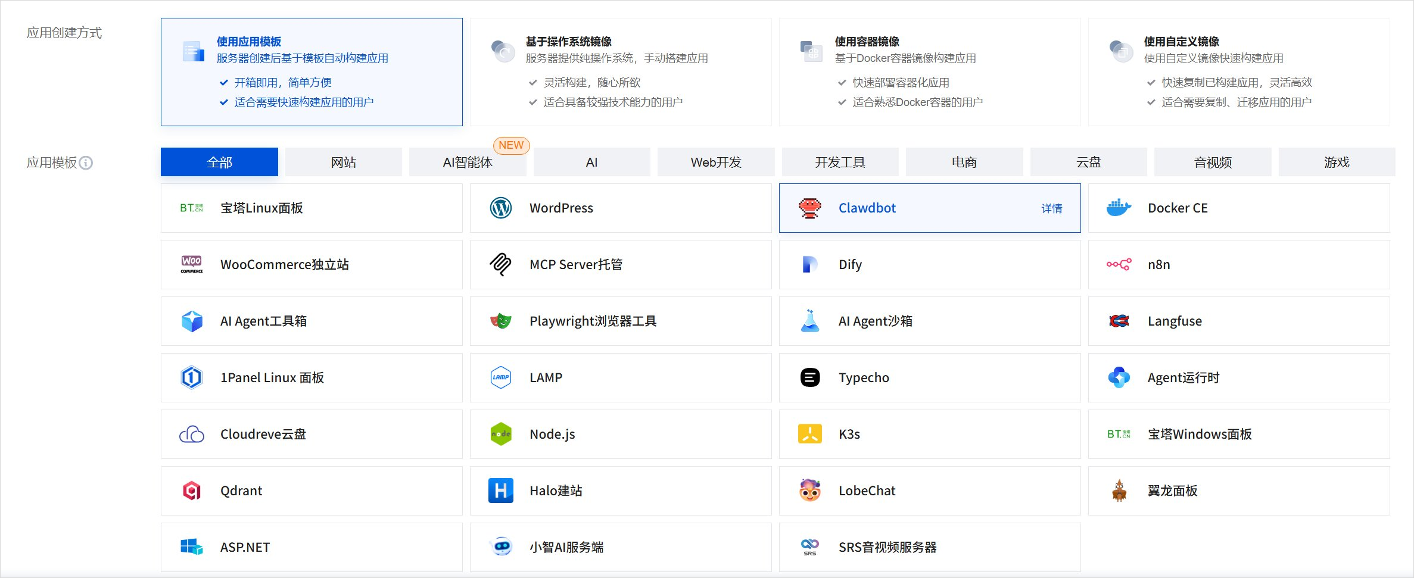Choose the 使用容器镜像 creation method
Viewport: 1414px width, 578px height.
click(929, 71)
